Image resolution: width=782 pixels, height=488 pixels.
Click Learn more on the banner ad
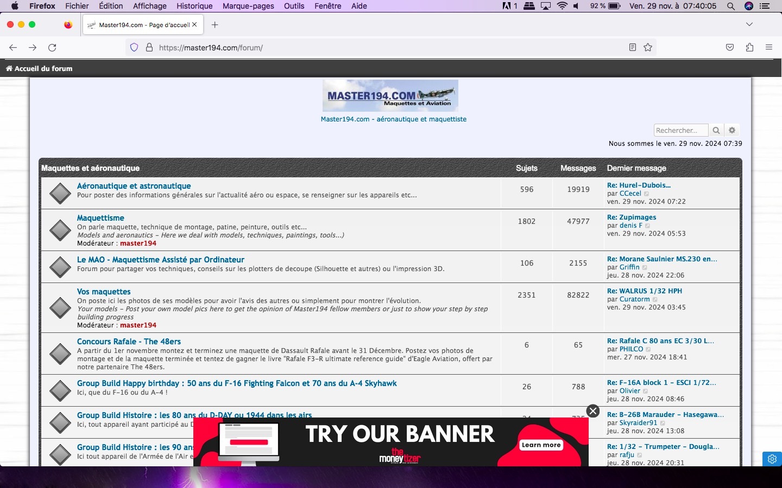541,445
